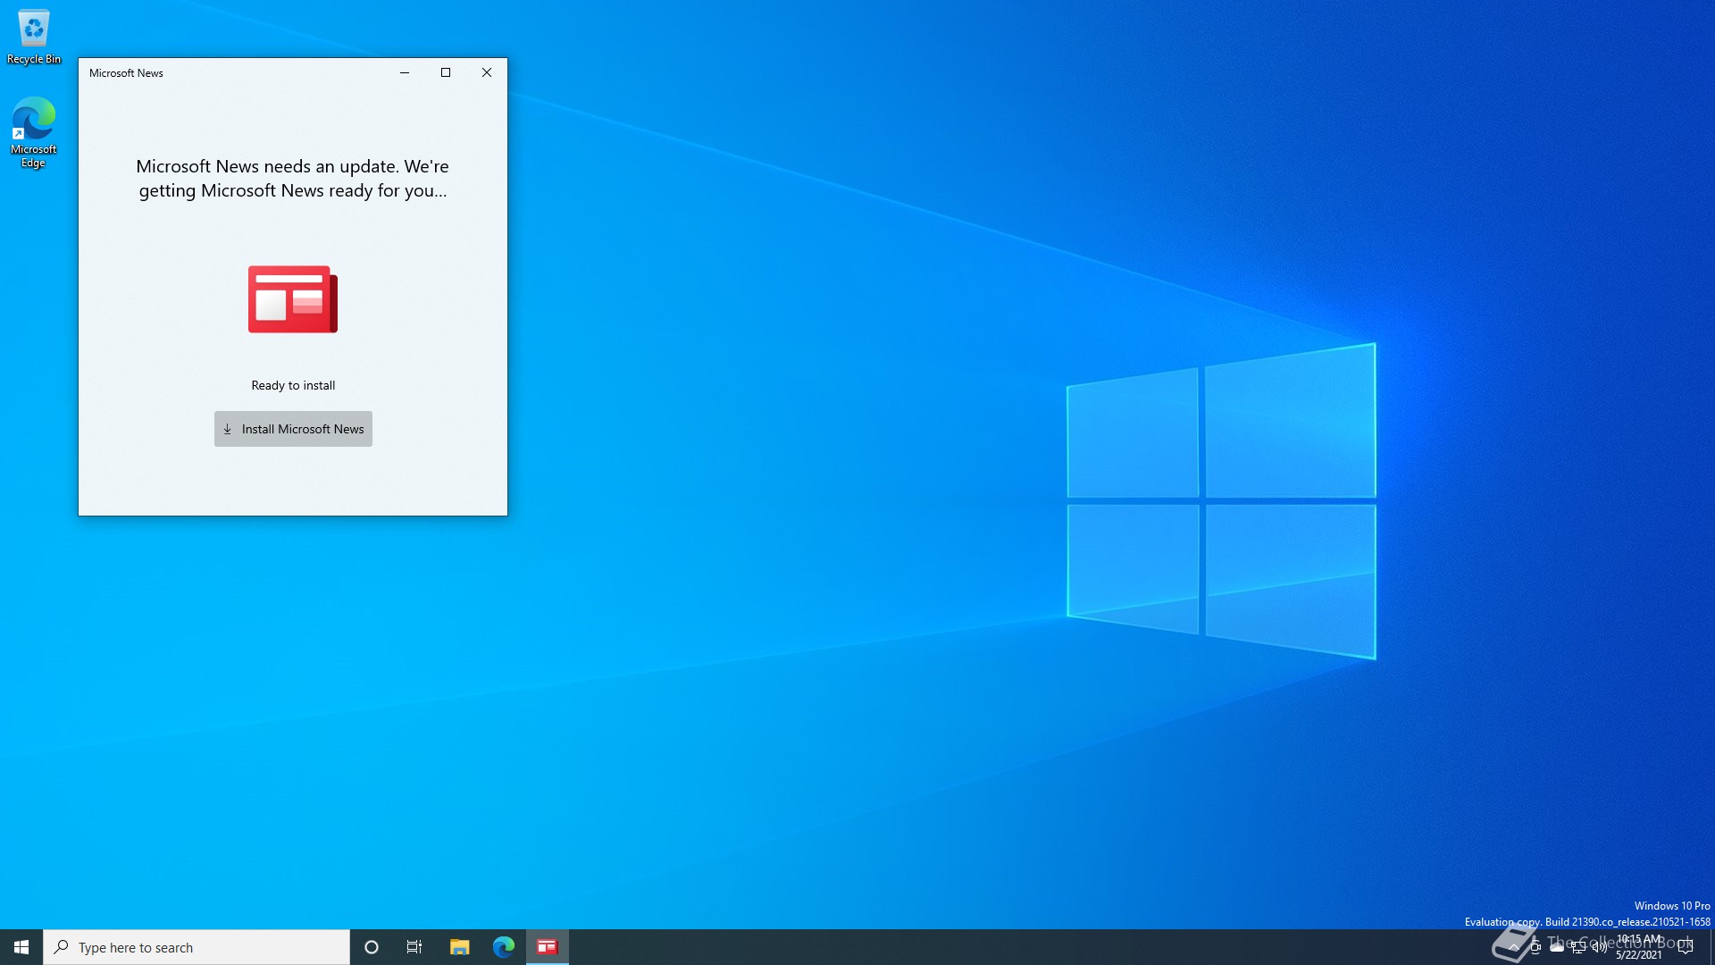Click Show desktop sliver at taskbar end
This screenshot has height=965, width=1715.
click(1711, 947)
